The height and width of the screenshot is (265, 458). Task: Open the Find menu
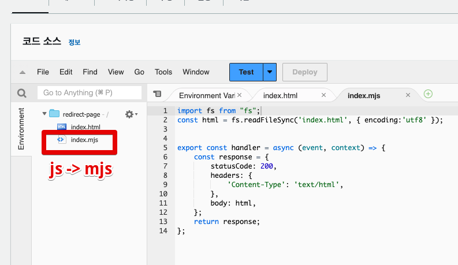coord(90,72)
